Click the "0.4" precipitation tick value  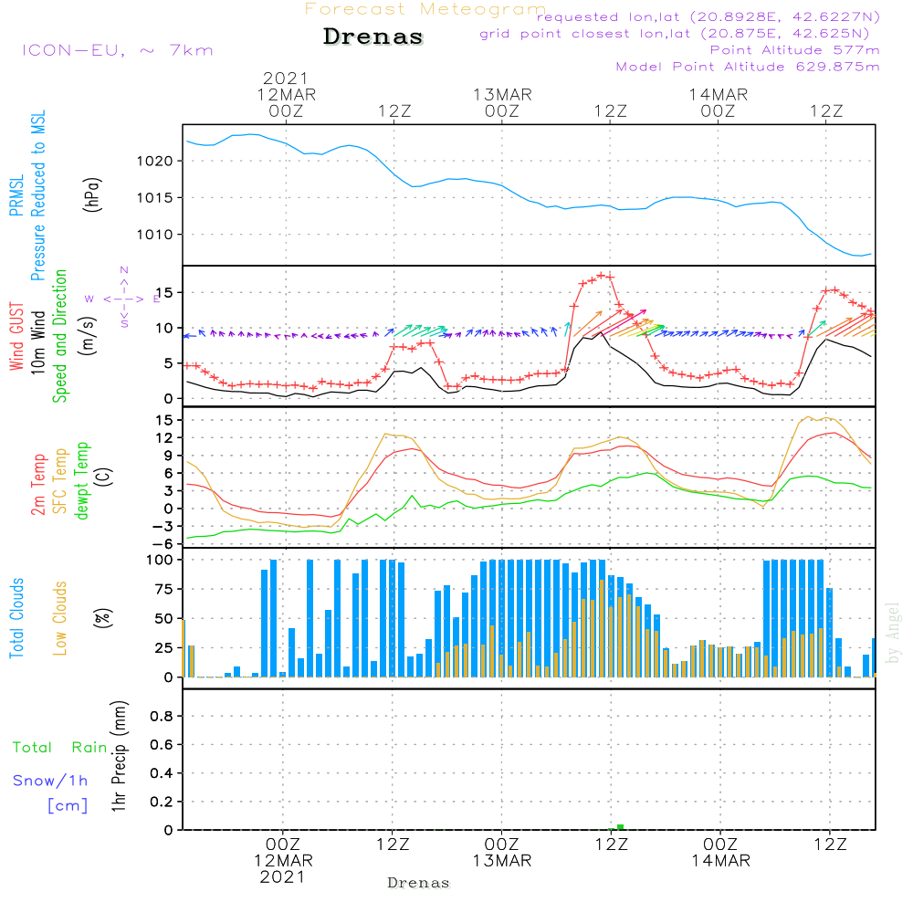click(x=162, y=773)
